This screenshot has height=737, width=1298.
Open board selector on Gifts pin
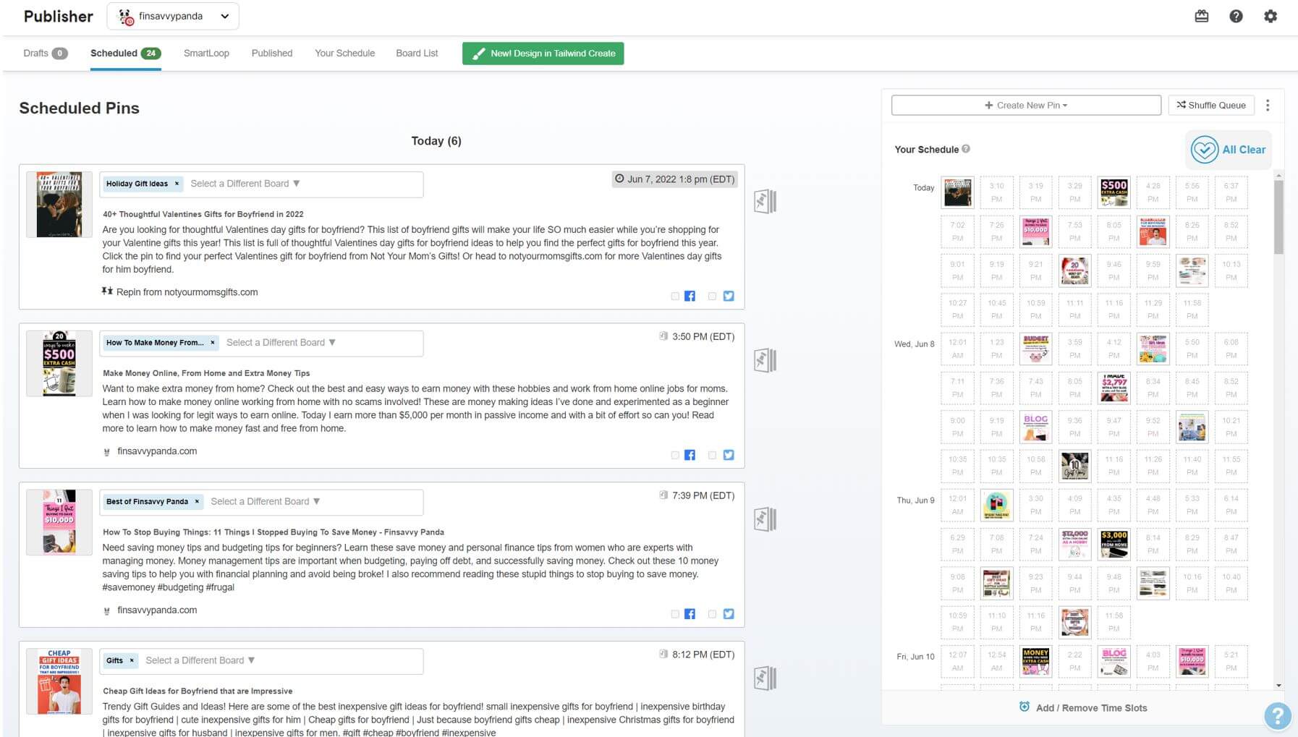coord(200,661)
